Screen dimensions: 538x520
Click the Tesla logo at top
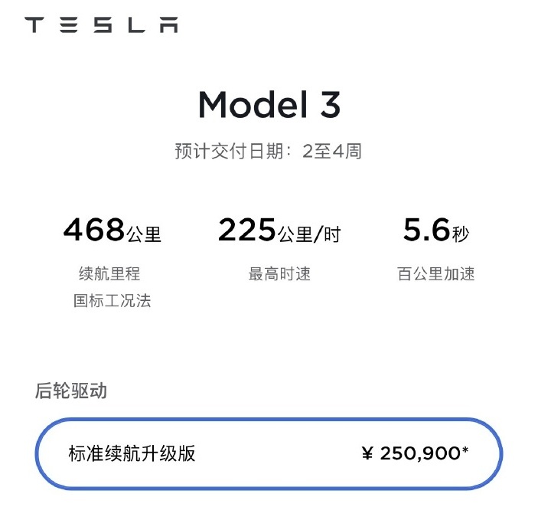101,25
